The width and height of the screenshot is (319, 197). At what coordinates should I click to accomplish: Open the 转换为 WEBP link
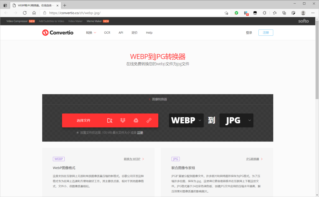[x=132, y=159]
